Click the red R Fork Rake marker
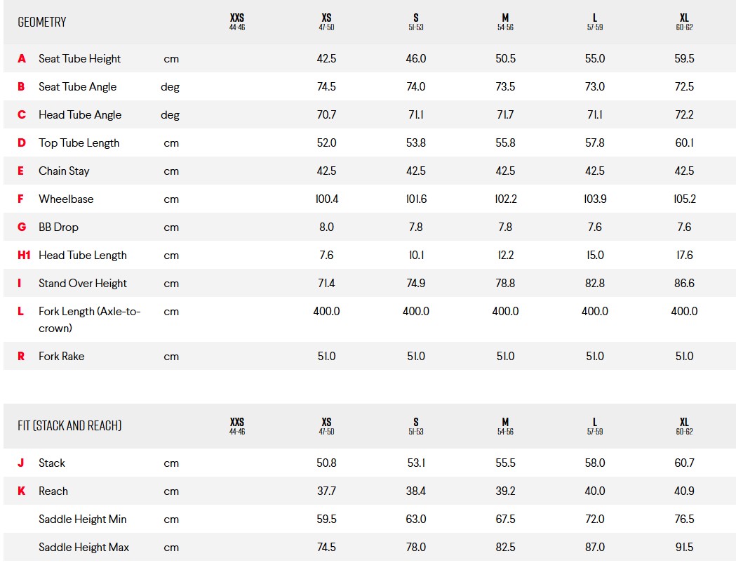The width and height of the screenshot is (736, 563). coord(21,357)
